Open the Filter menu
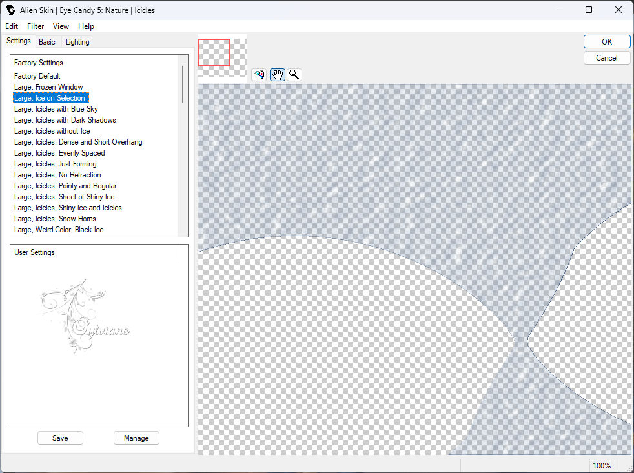The height and width of the screenshot is (473, 634). 35,26
